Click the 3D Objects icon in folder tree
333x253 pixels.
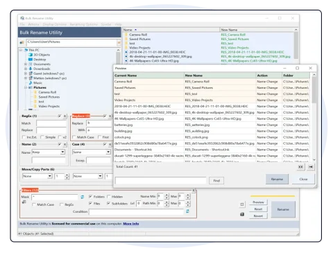pyautogui.click(x=31, y=55)
